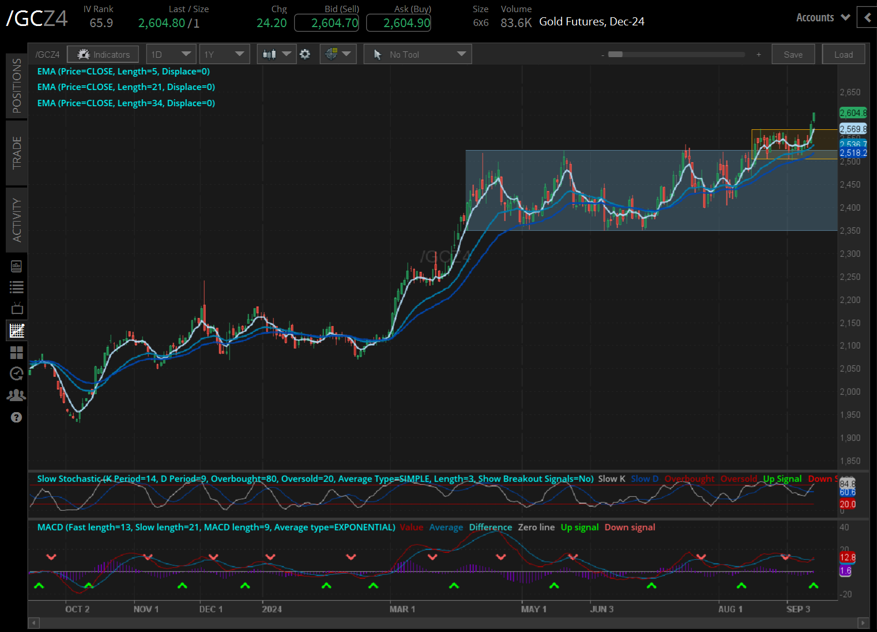Open the community/people icon in the sidebar
The width and height of the screenshot is (877, 632).
[16, 394]
